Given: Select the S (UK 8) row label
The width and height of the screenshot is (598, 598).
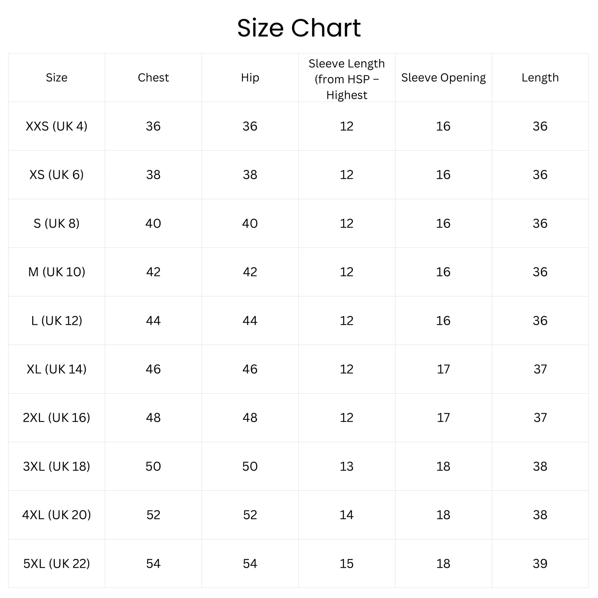Looking at the screenshot, I should click(57, 224).
